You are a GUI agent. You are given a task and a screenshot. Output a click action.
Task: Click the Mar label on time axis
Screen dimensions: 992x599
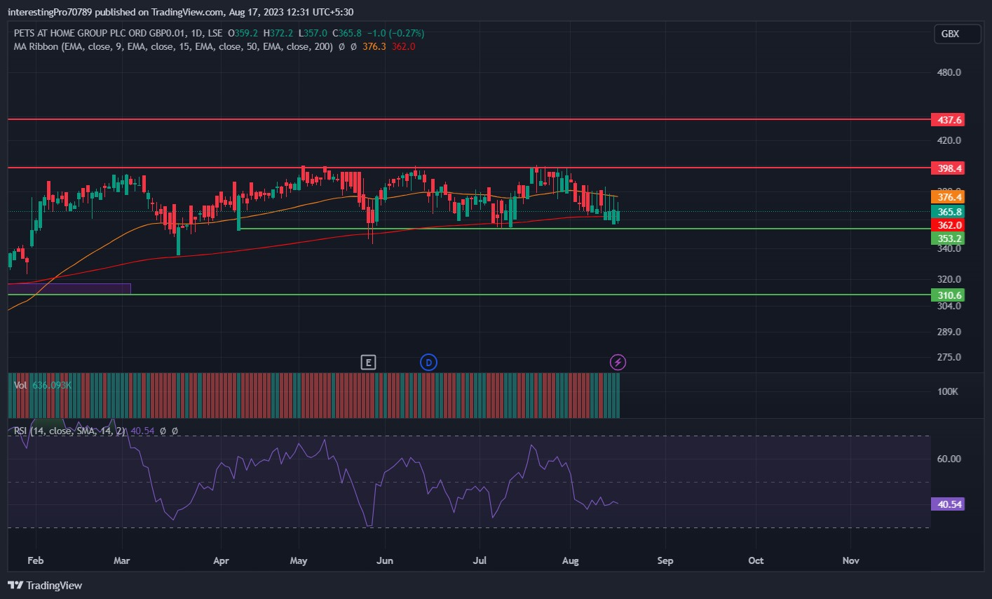coord(122,560)
